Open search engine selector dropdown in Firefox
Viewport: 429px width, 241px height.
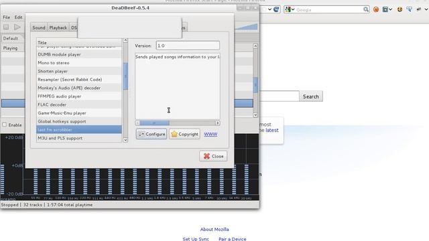[x=290, y=9]
